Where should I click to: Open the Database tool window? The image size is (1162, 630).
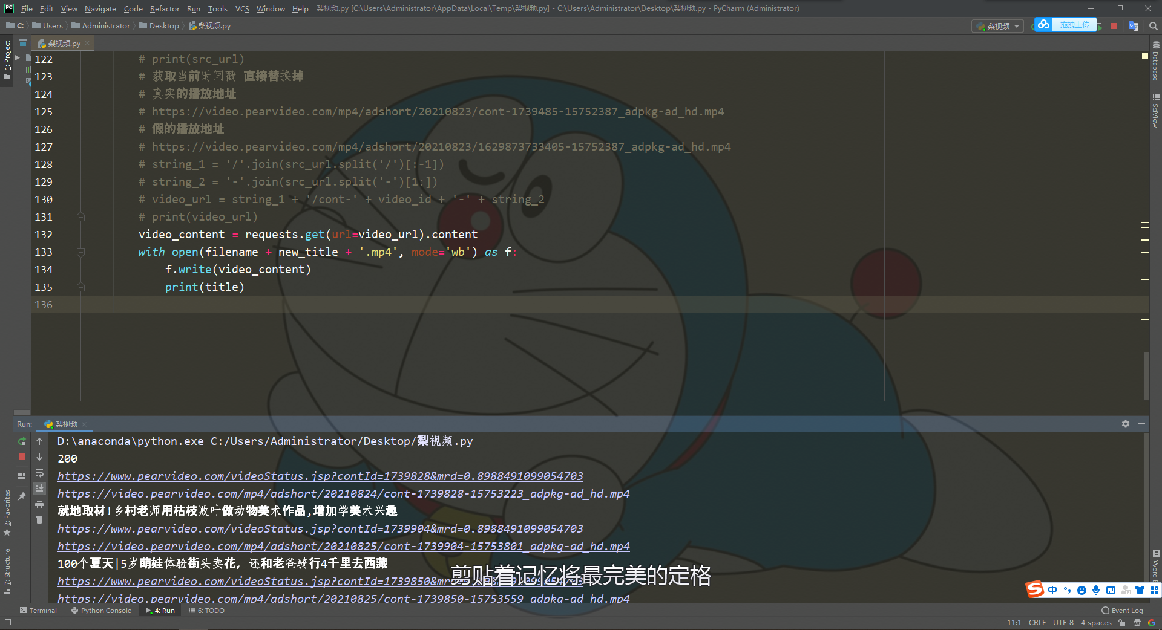tap(1155, 61)
